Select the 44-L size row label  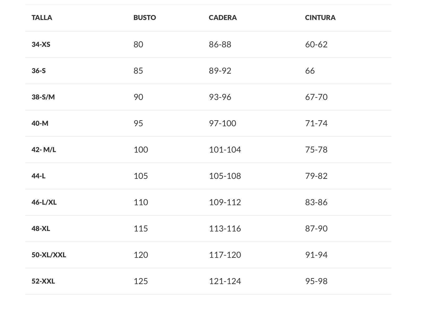click(x=38, y=176)
